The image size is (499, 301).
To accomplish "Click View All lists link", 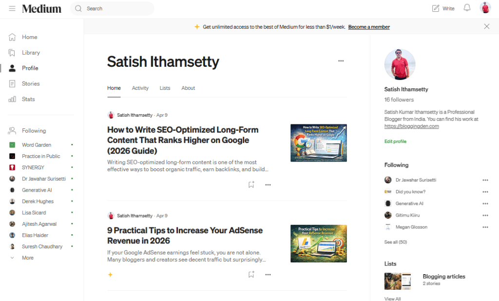I will (x=392, y=299).
